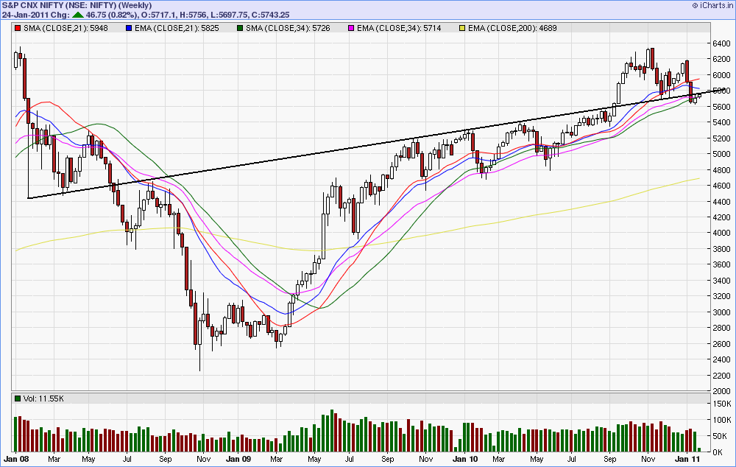Click the Jan 10 time axis label

pos(465,459)
